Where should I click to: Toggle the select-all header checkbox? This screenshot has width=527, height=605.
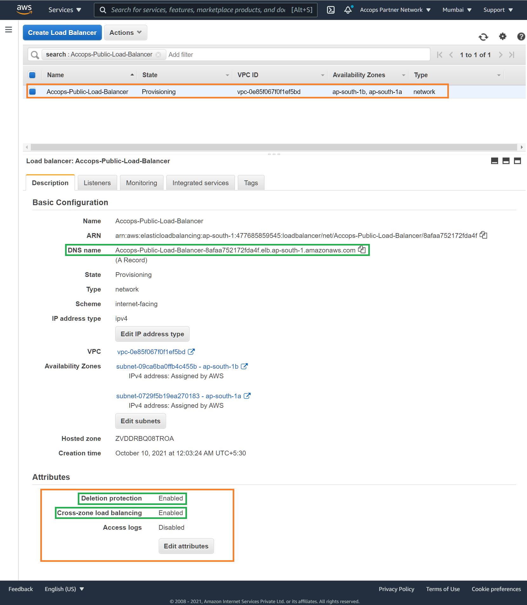[32, 75]
